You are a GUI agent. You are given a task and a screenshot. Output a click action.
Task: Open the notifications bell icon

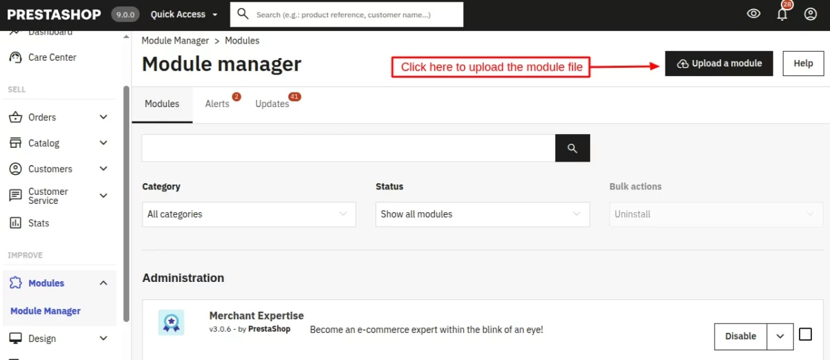pyautogui.click(x=782, y=15)
